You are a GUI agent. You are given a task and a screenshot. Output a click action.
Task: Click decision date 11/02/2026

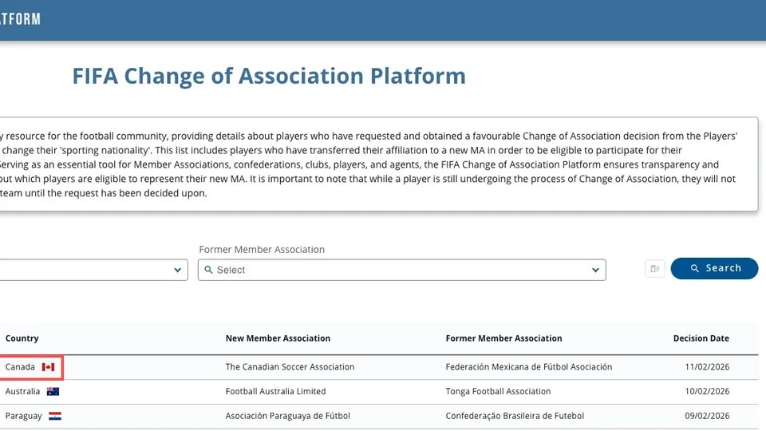pyautogui.click(x=707, y=367)
